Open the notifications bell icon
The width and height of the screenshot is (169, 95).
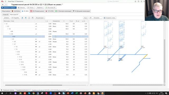pyautogui.click(x=135, y=1)
